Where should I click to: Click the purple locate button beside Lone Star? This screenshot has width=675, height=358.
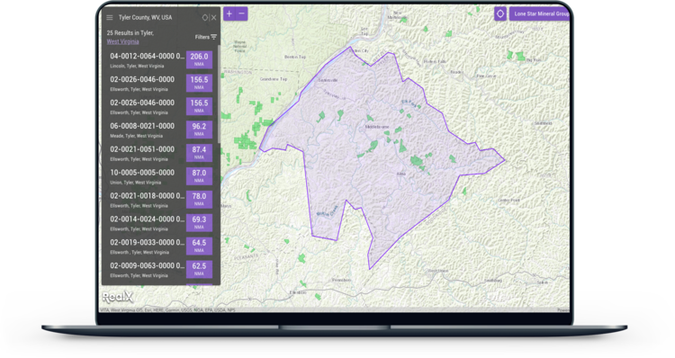point(500,13)
